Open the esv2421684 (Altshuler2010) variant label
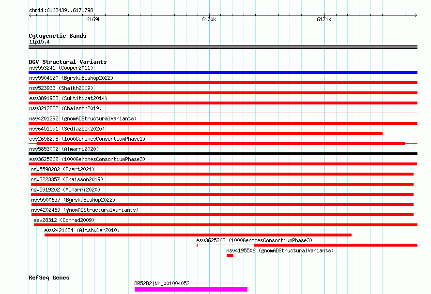Screen dimensions: 431x294 pos(81,230)
